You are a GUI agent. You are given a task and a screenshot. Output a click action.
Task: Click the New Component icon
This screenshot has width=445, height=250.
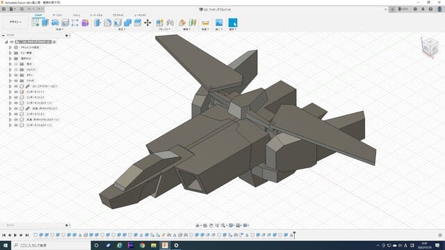point(160,23)
